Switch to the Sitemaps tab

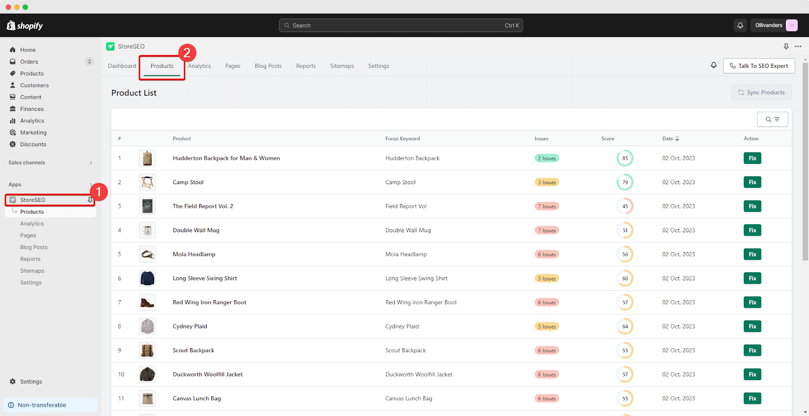click(x=342, y=66)
